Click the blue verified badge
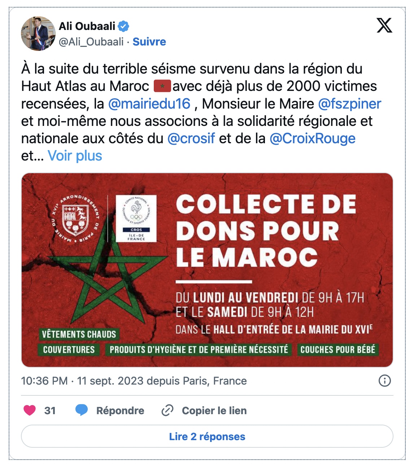This screenshot has height=469, width=418. pyautogui.click(x=124, y=26)
